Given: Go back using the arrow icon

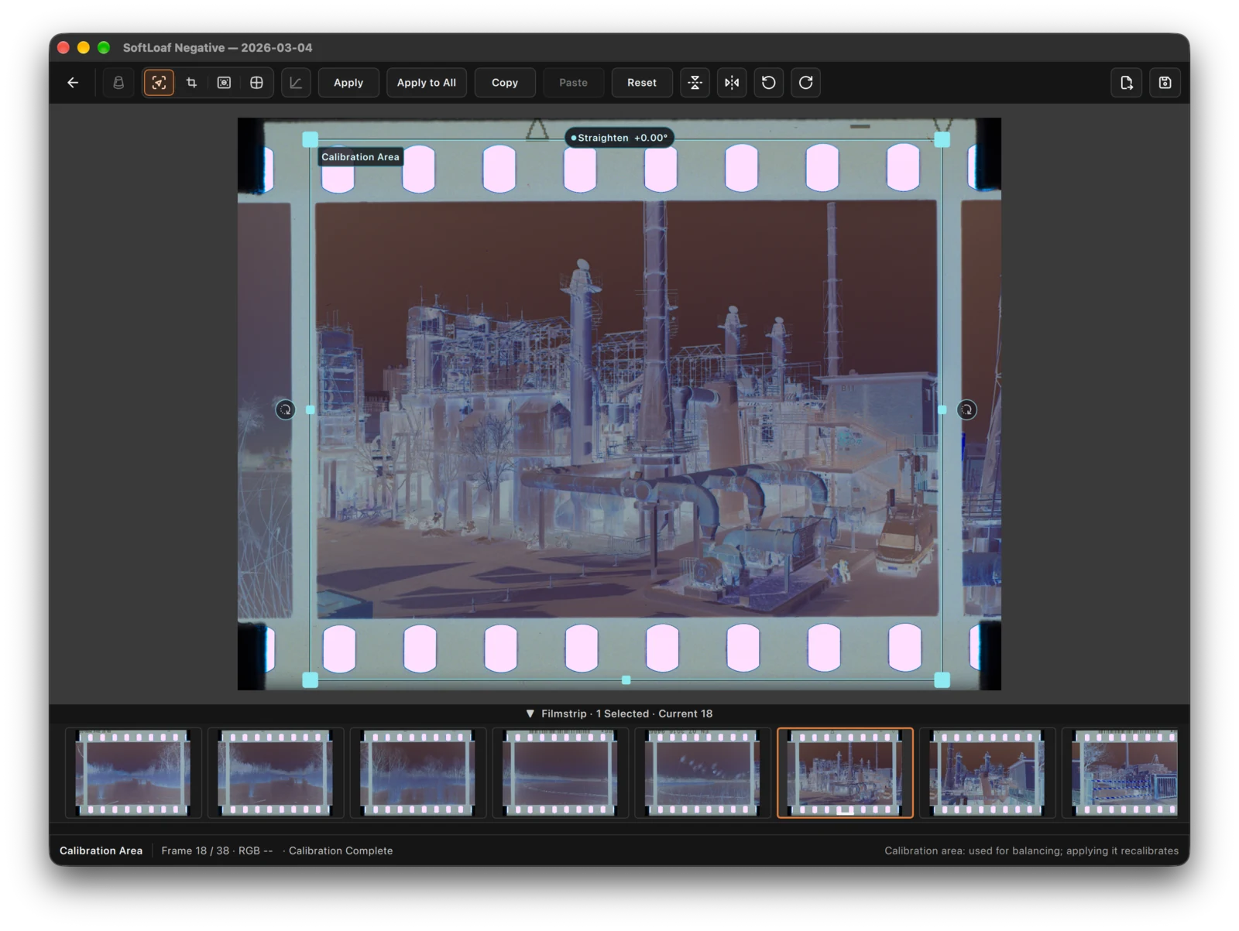Looking at the screenshot, I should pyautogui.click(x=73, y=83).
